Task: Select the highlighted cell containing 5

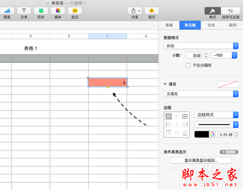Action: 108,82
